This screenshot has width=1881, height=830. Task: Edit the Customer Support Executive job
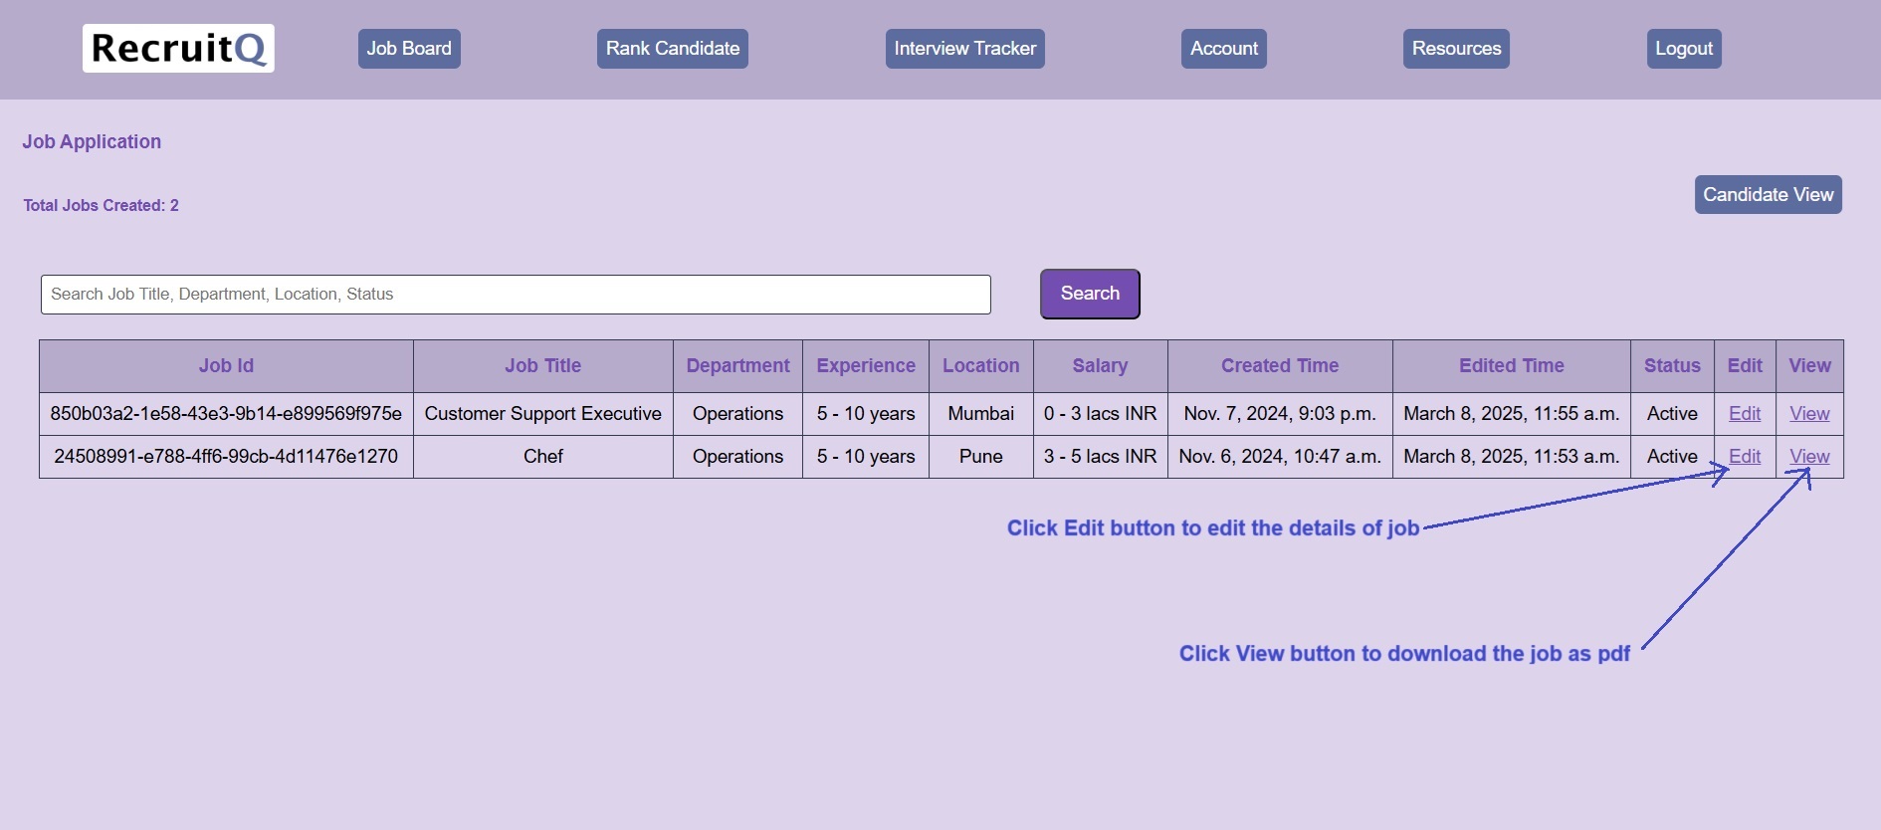click(1744, 414)
